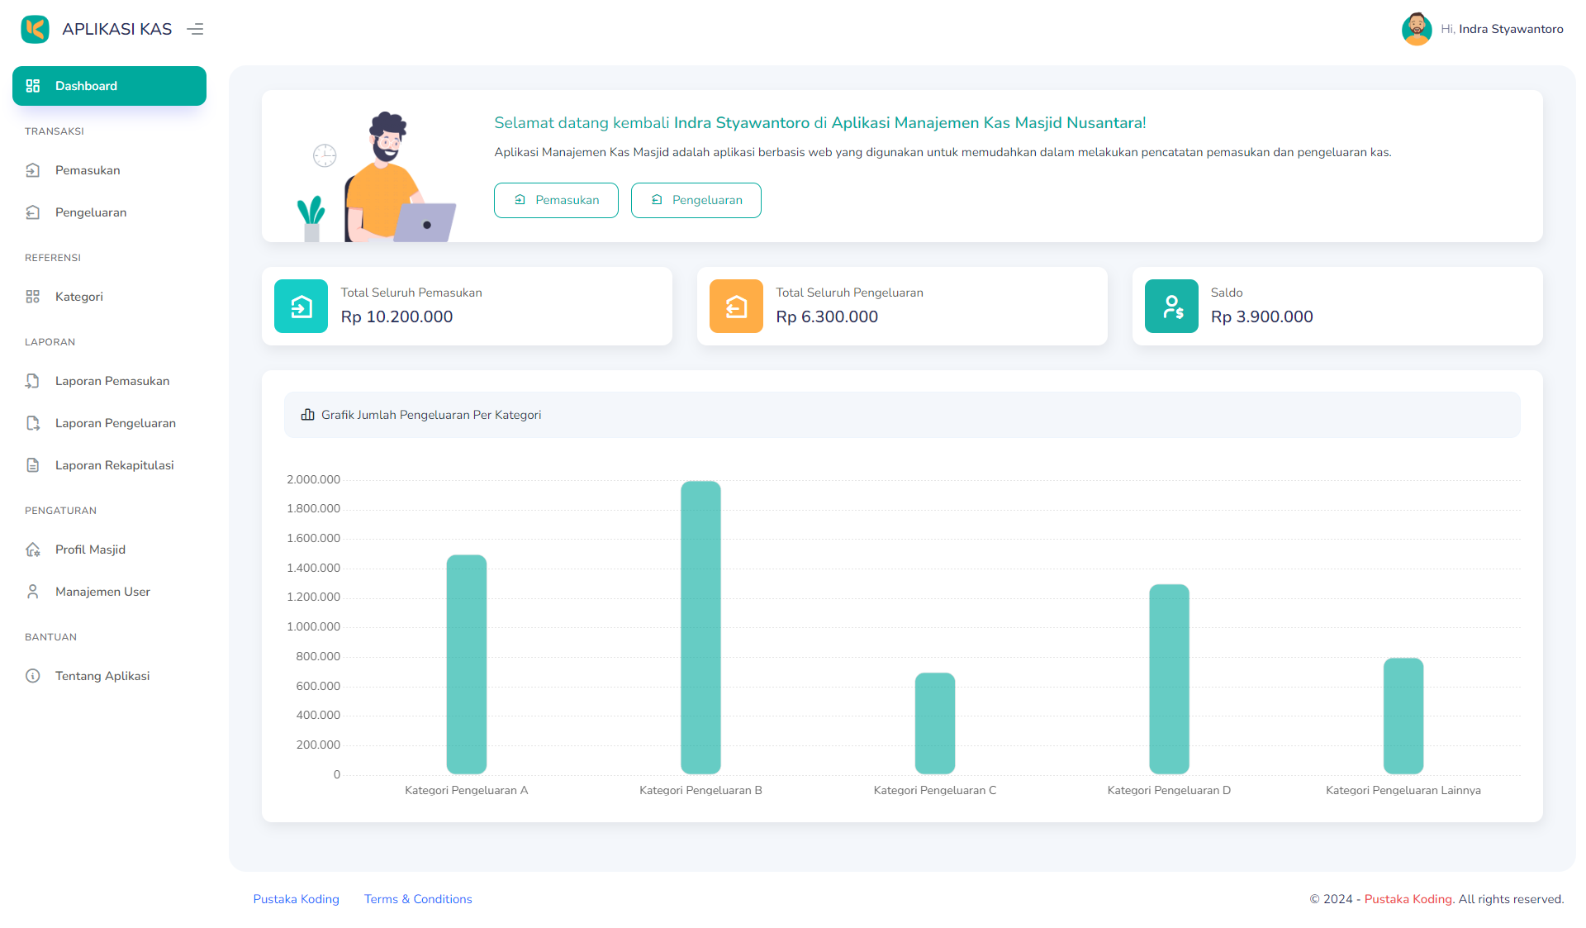The width and height of the screenshot is (1586, 928).
Task: Open the Kategori grid icon
Action: (x=32, y=296)
